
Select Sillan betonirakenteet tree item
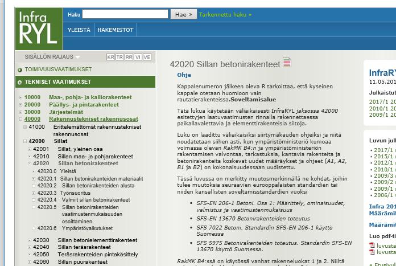88,163
